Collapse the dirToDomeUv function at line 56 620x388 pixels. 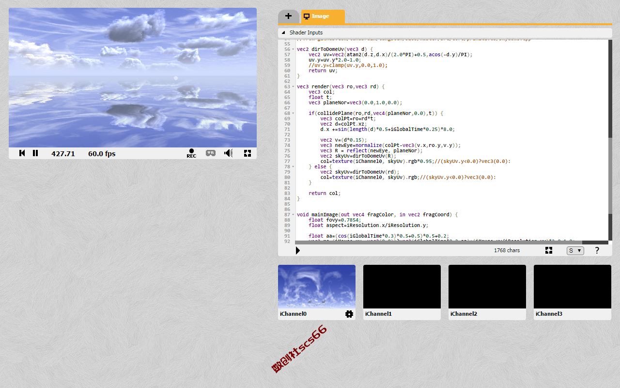293,49
